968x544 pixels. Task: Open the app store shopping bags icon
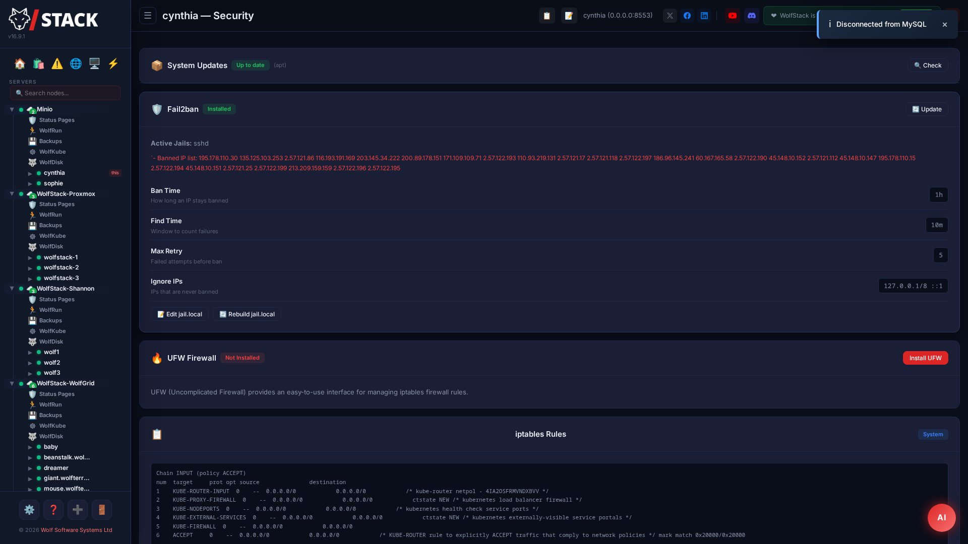tap(38, 63)
